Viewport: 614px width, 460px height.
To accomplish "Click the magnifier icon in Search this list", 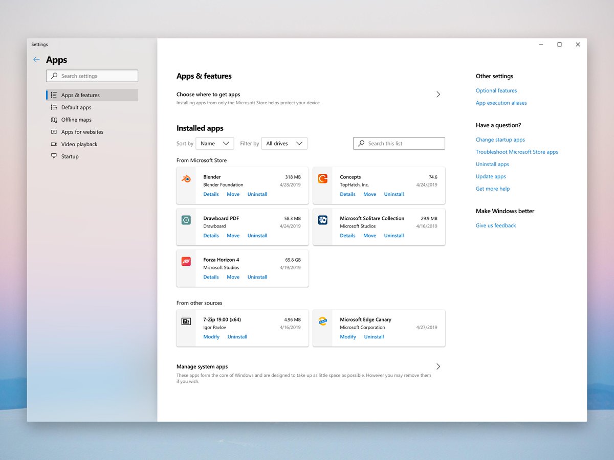I will pyautogui.click(x=361, y=143).
